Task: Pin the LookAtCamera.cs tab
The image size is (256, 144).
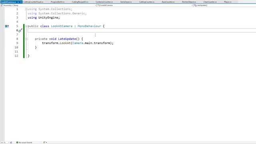Action: (18, 2)
